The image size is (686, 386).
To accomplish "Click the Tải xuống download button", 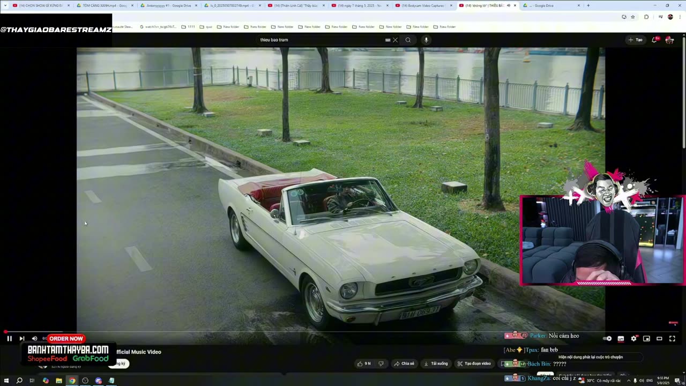I will pyautogui.click(x=436, y=363).
